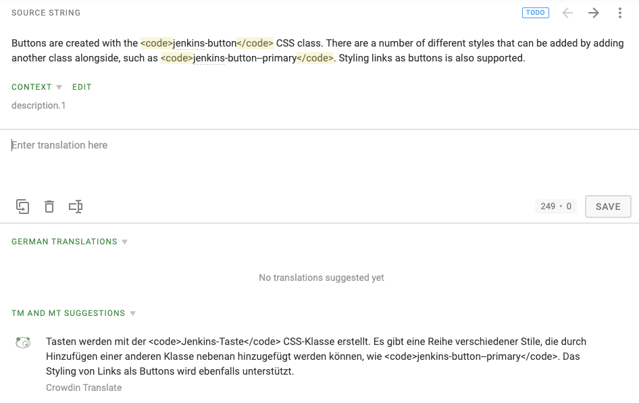Click the Crowdin Translate panda icon
Screen dimensions: 639x403
tap(23, 342)
